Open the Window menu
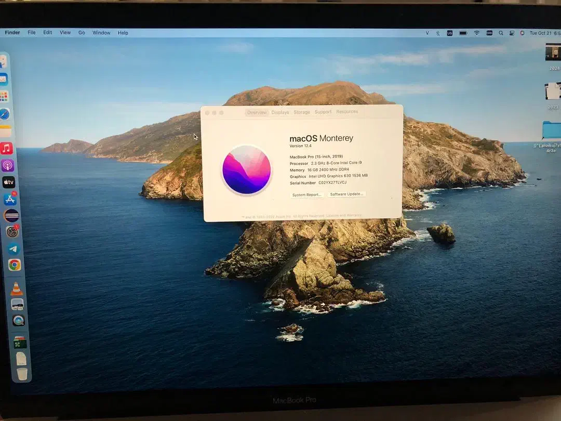The width and height of the screenshot is (561, 421). [101, 33]
